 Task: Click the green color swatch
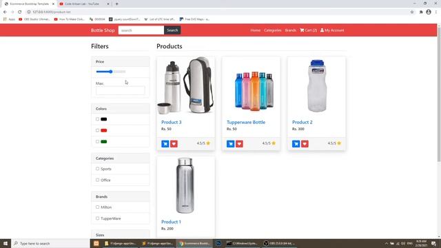[x=104, y=142]
